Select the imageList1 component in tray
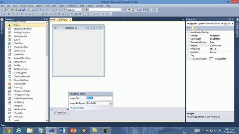Screen dimensions: 239x134 60,112
